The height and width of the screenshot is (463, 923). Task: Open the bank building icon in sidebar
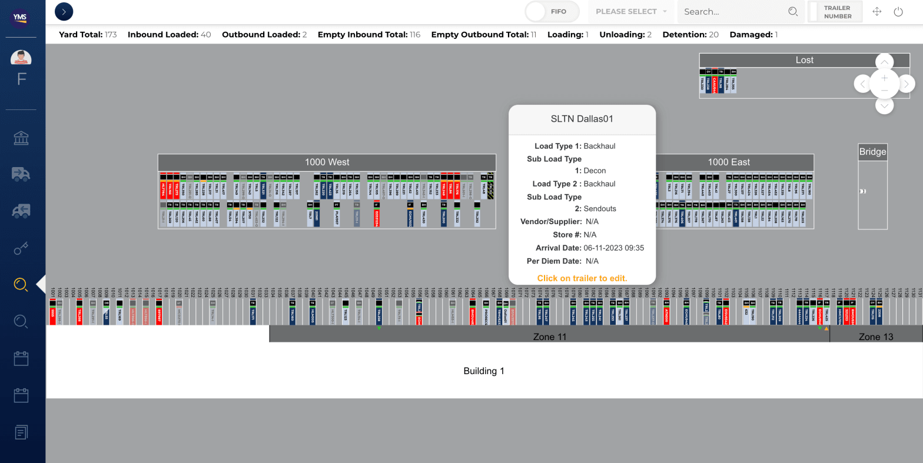[x=21, y=138]
